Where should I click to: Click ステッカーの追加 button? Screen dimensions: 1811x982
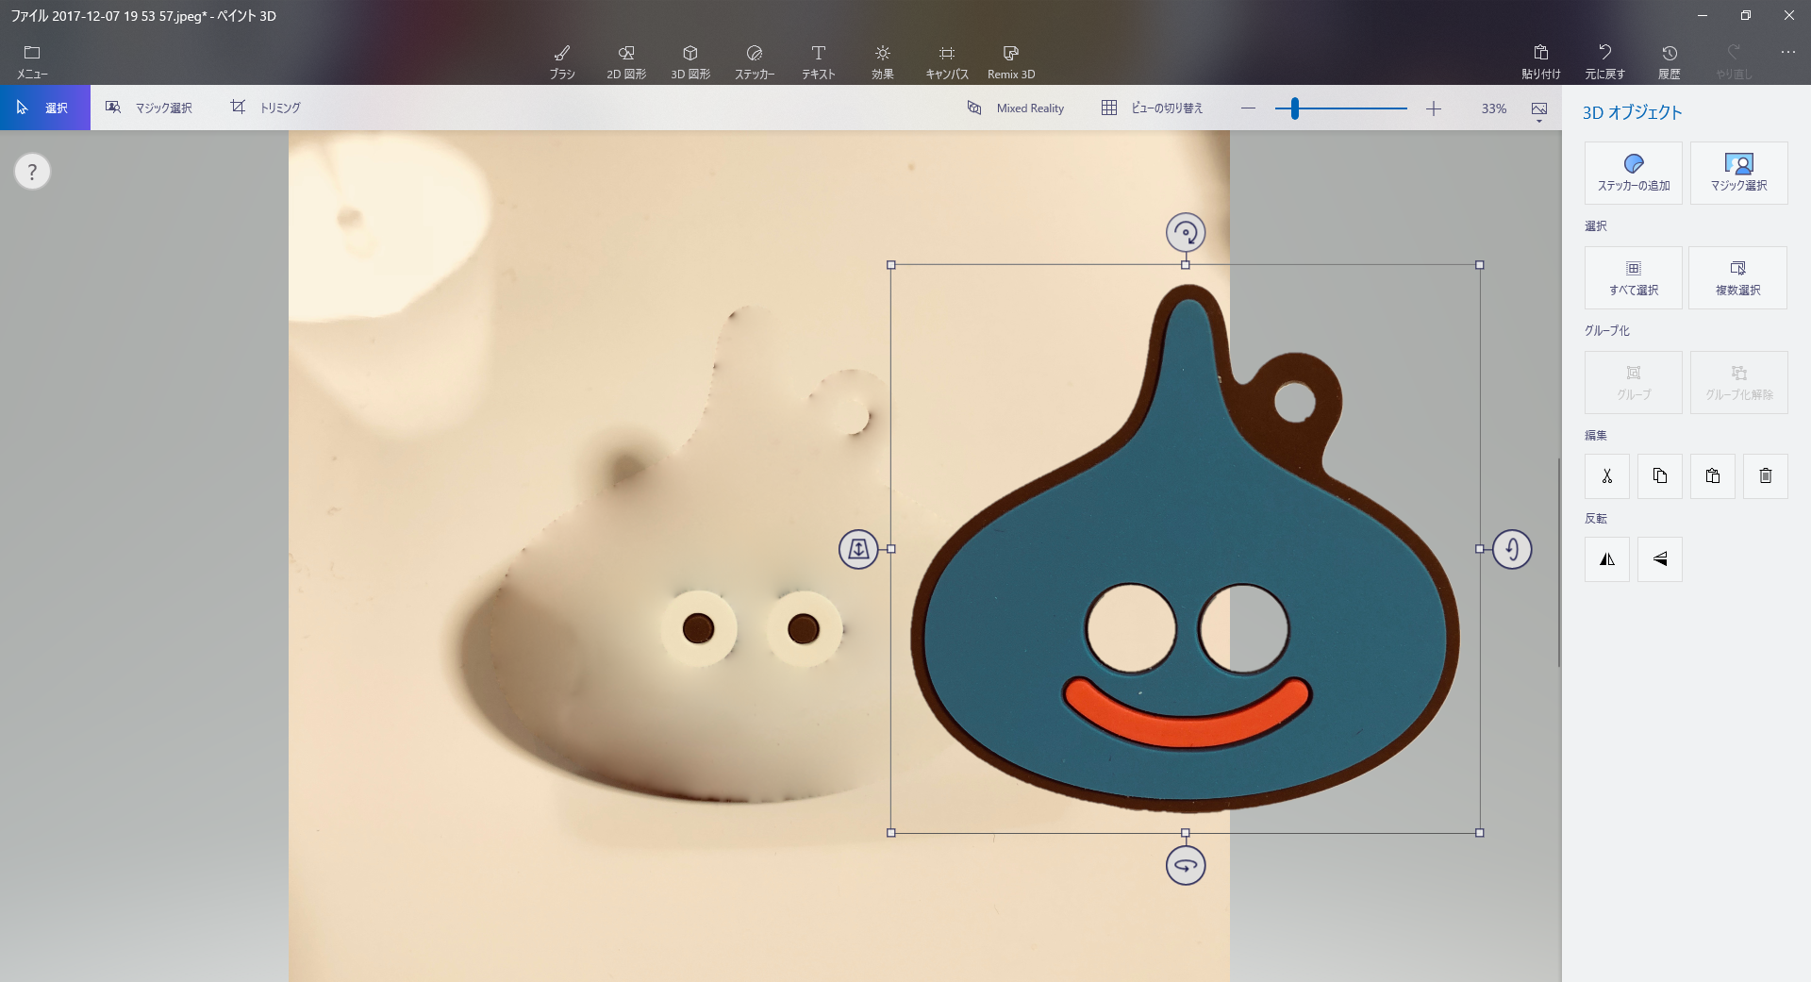click(1634, 173)
